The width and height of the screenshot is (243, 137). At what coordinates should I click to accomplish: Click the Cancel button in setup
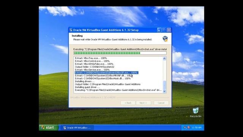tap(161, 103)
